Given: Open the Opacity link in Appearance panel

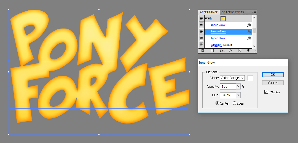Looking at the screenshot, I should [x=216, y=45].
